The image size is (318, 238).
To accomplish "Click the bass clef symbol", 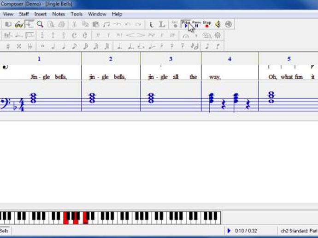I will 5,103.
